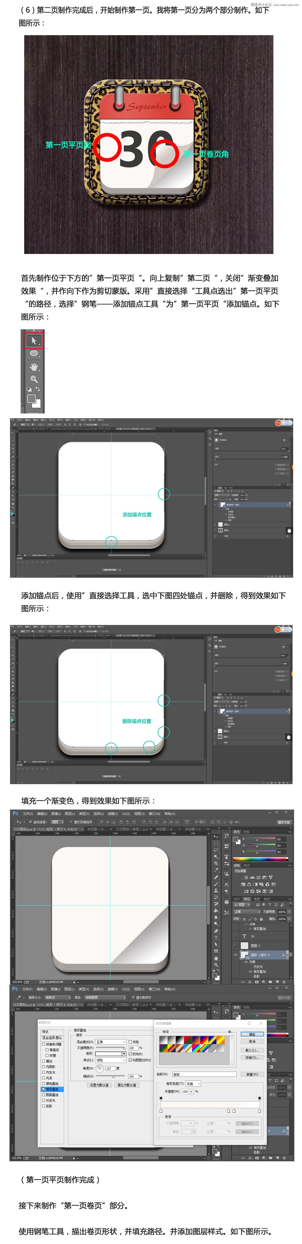Toggle the 与图层对齐 checkbox

(x=130, y=1060)
